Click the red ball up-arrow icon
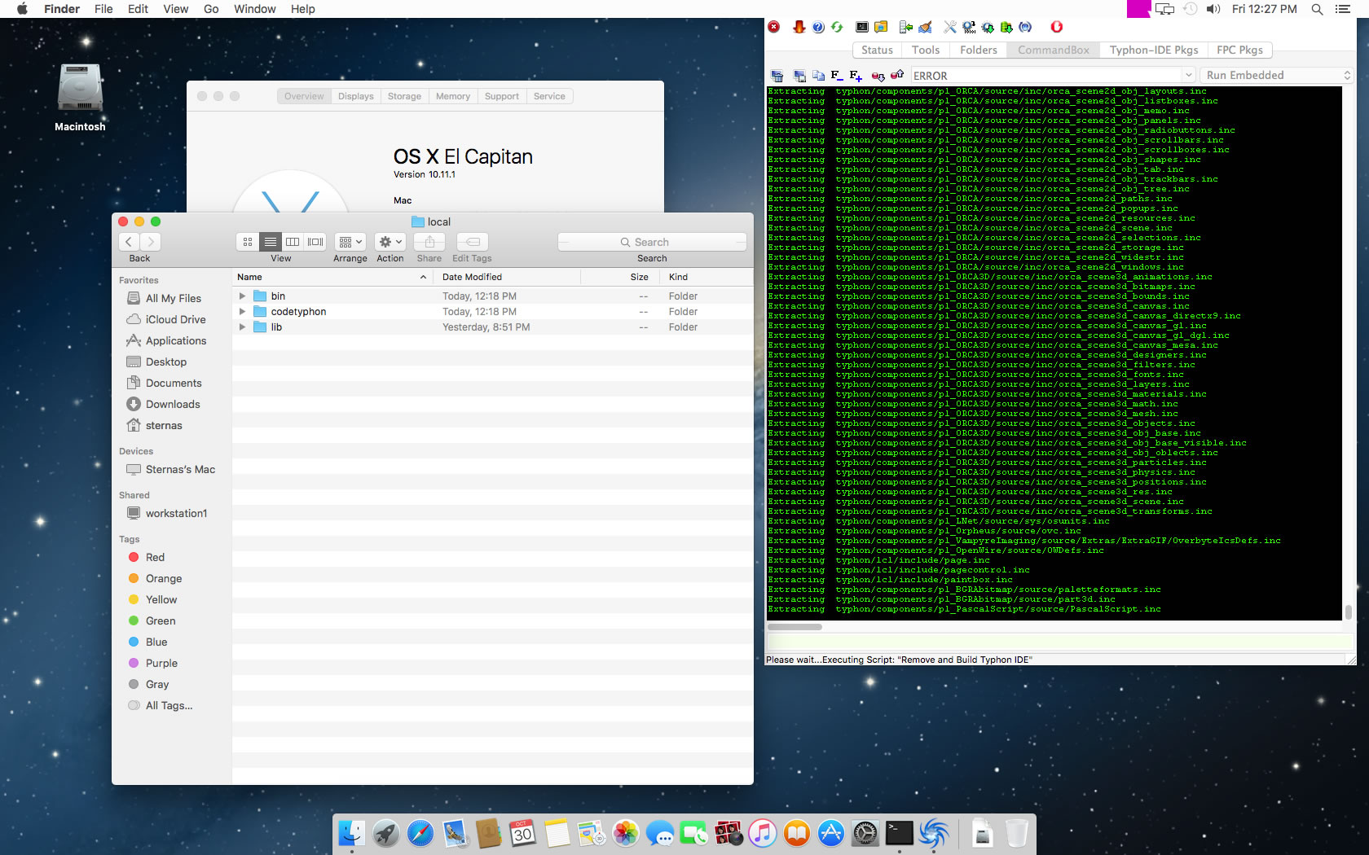 tap(897, 76)
